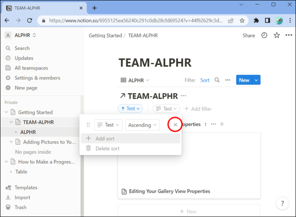Viewport: 296px width, 217px height.
Task: Collapse the Adding Pictures page toggle
Action: (11, 142)
